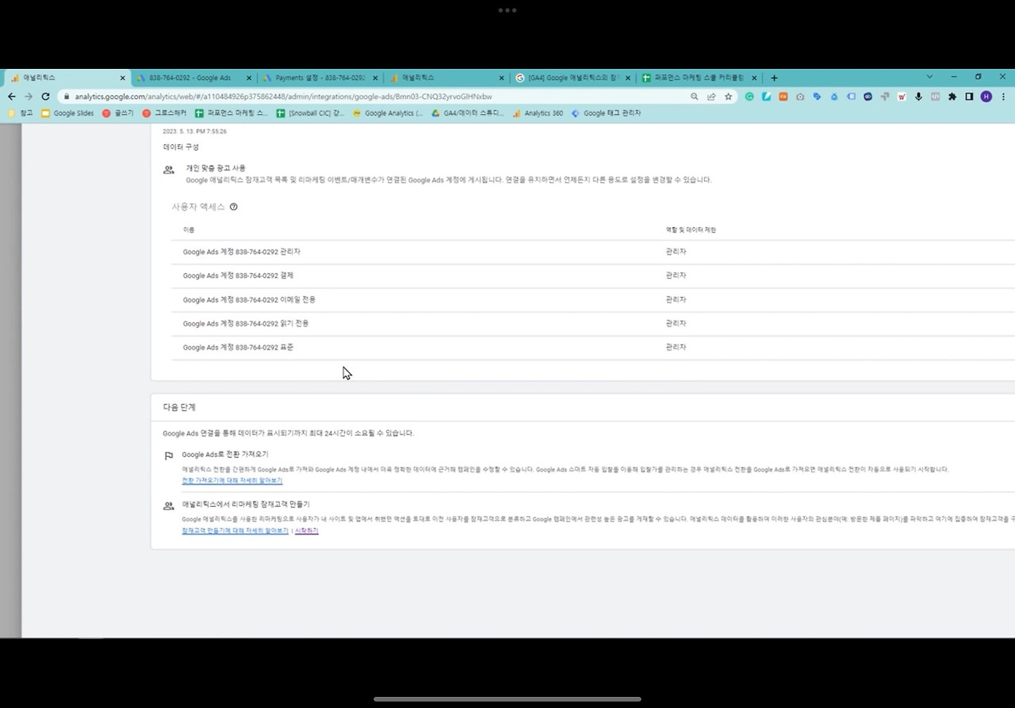Click the 사용자 액세스 heading
The image size is (1015, 708).
(x=198, y=207)
